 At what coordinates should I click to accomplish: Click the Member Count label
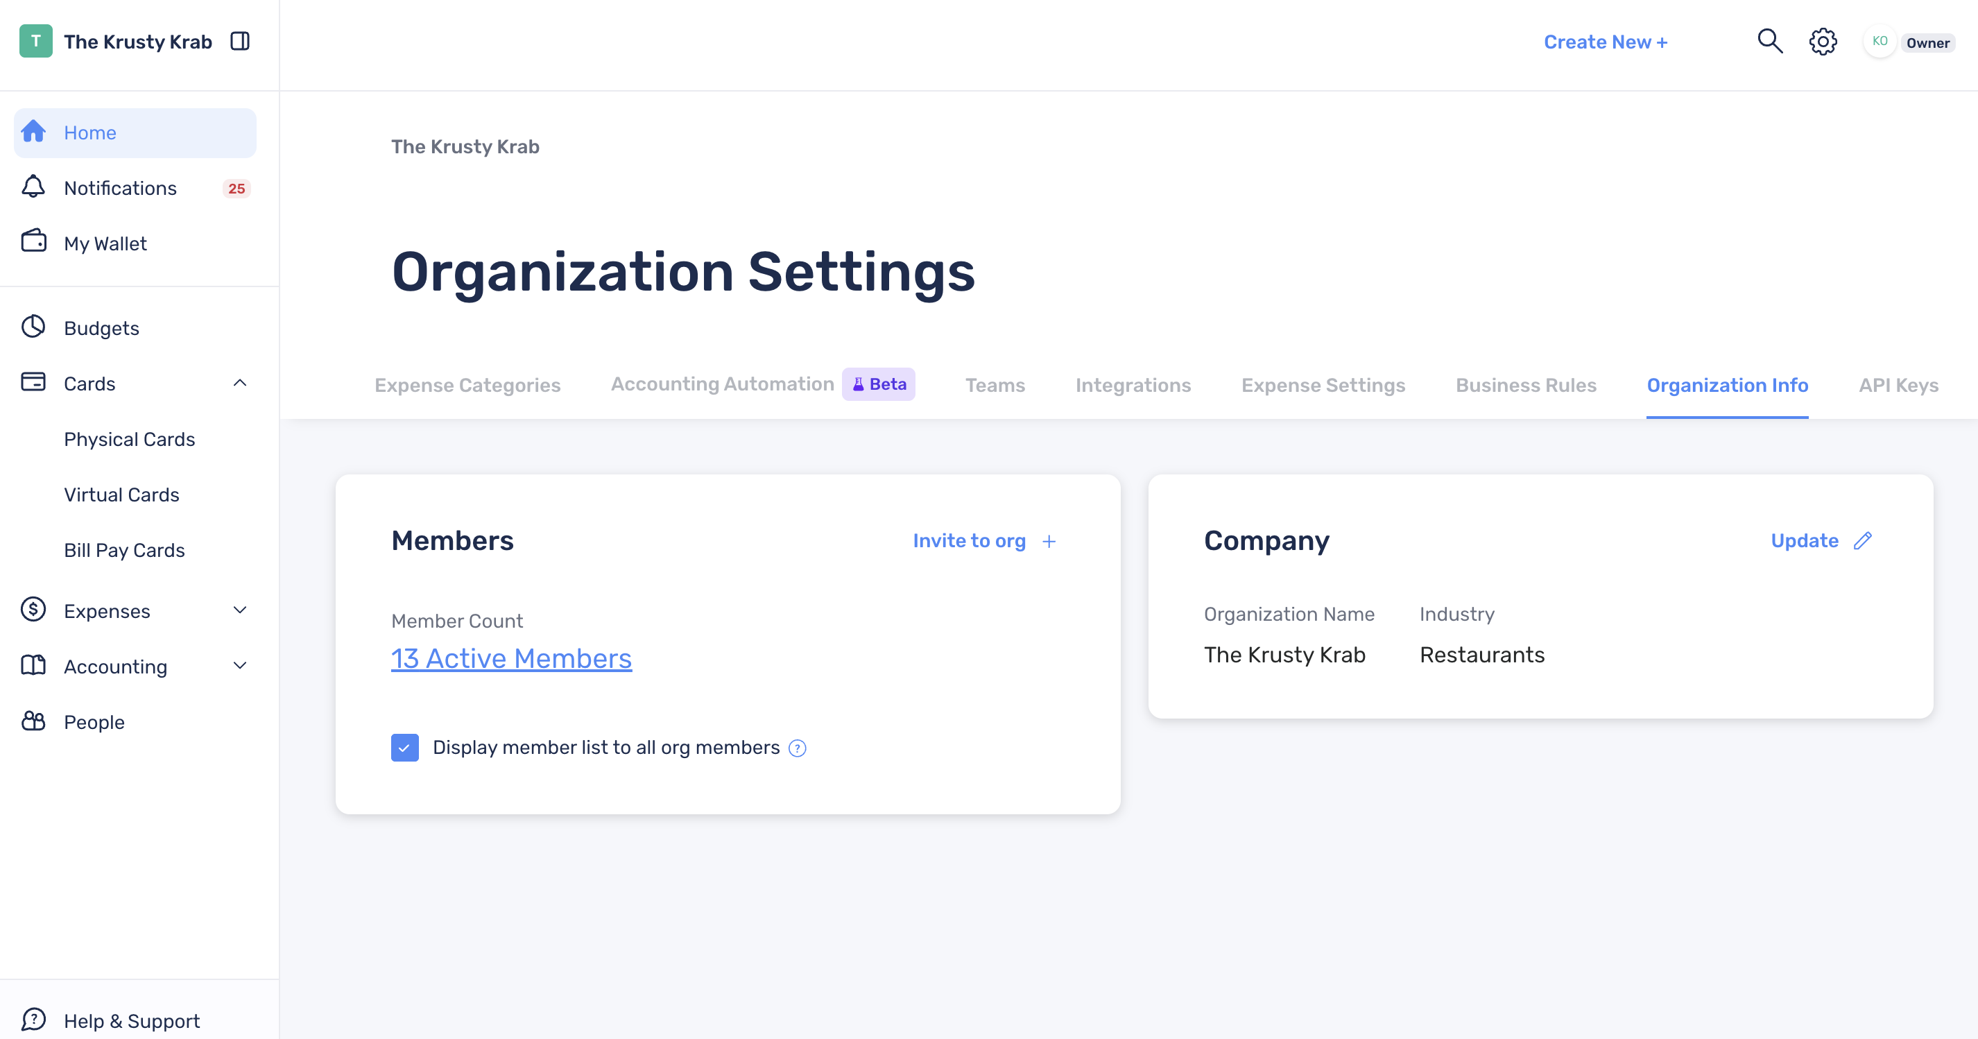(x=457, y=621)
